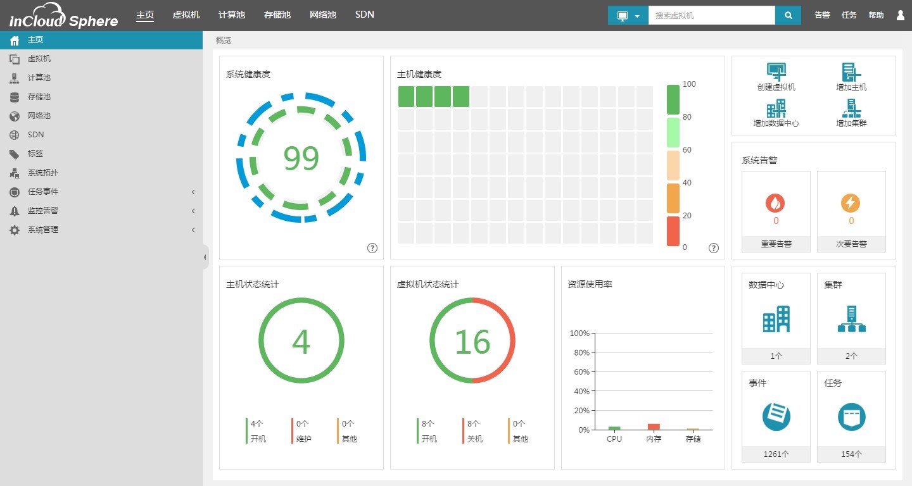Click the user profile icon in header
Screen dimensions: 912x486
pos(901,15)
